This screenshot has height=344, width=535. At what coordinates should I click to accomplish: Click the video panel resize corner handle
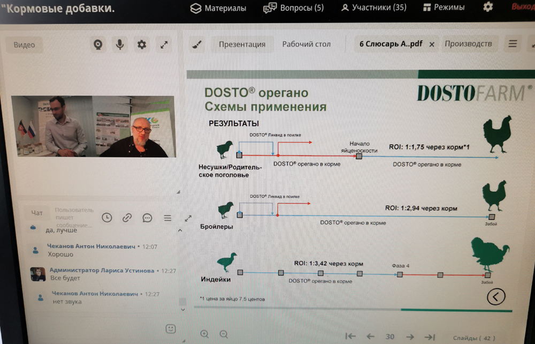click(178, 192)
